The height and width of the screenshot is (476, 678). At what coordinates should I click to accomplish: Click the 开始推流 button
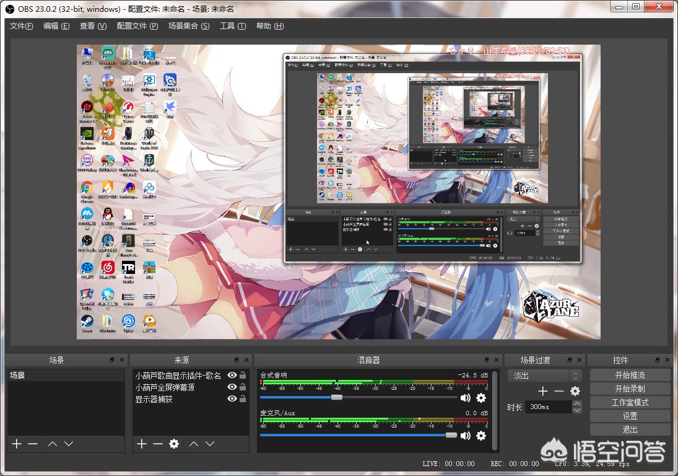(630, 376)
